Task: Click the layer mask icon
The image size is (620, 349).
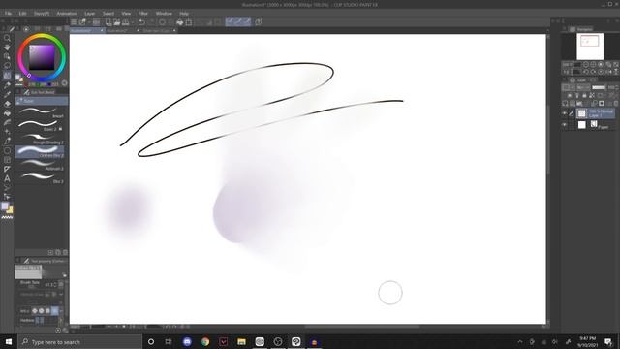Action: 602,104
